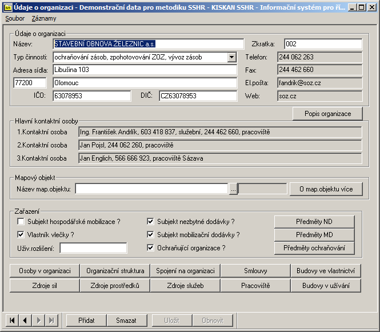Go to the first record
Viewport: 380px width, 332px height.
pos(12,321)
